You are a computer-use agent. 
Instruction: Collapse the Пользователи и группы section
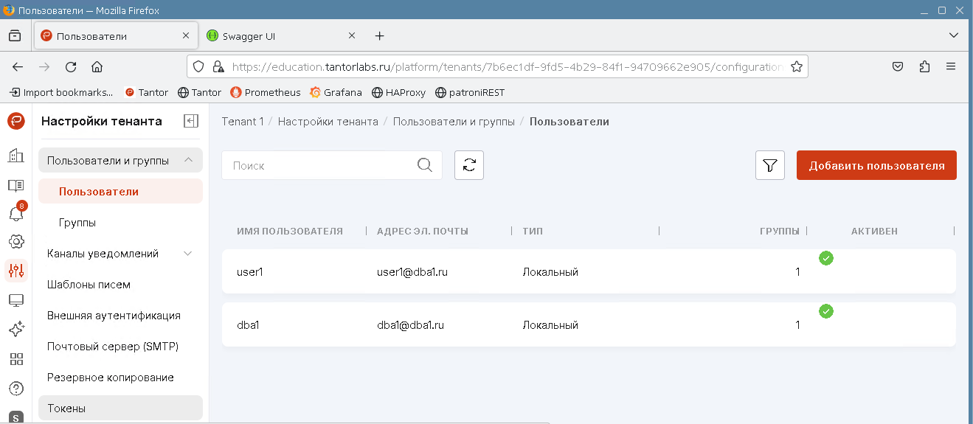[188, 160]
